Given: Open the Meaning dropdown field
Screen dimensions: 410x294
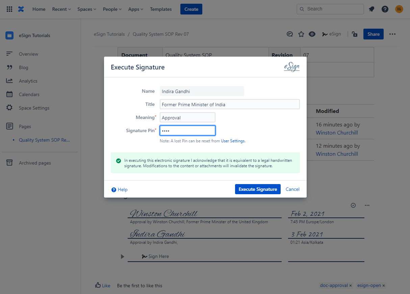Looking at the screenshot, I should 187,117.
